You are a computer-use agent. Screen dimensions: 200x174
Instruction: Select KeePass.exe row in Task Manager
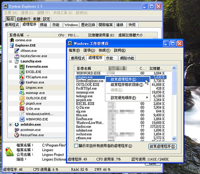pos(120,119)
